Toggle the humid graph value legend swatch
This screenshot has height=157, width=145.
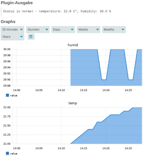[x=7, y=95]
